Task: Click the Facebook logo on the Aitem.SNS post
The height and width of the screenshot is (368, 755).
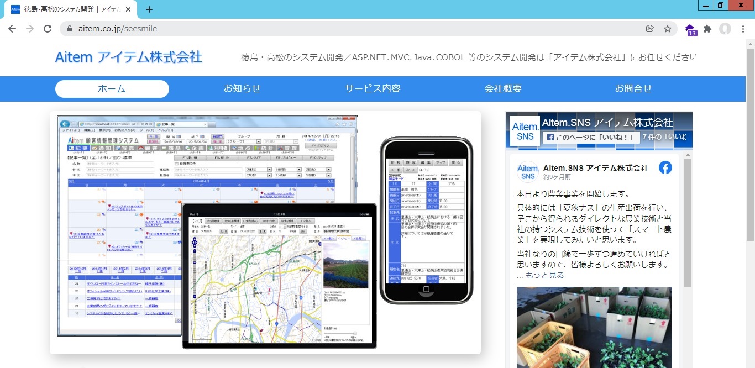Action: [665, 167]
